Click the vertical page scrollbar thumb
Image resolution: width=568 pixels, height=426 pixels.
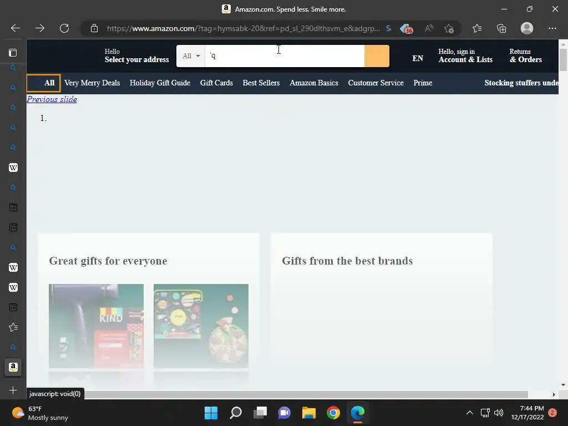[563, 60]
